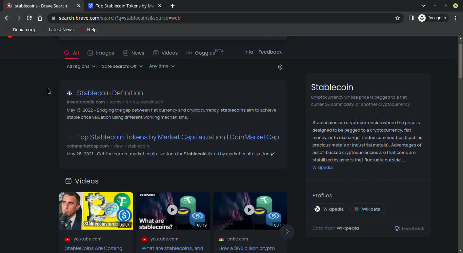View site security lock info
This screenshot has width=463, height=253.
pos(53,18)
